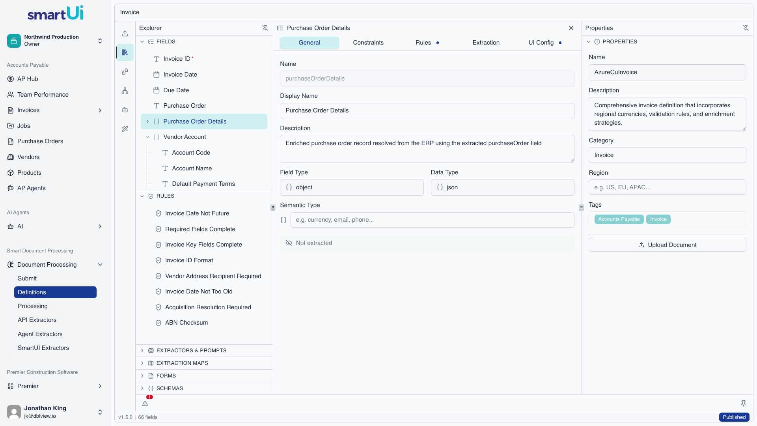Image resolution: width=757 pixels, height=426 pixels.
Task: Click the pin icon in the bottom bar
Action: point(743,403)
